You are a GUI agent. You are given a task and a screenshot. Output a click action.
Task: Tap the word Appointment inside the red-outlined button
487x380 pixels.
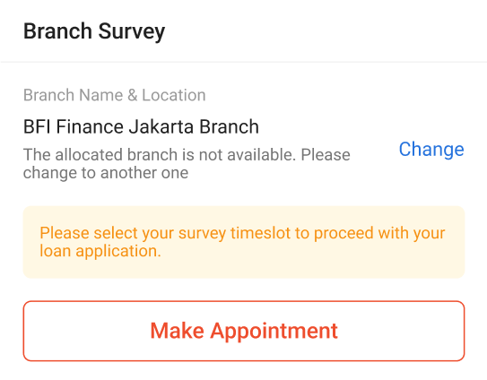(x=274, y=331)
